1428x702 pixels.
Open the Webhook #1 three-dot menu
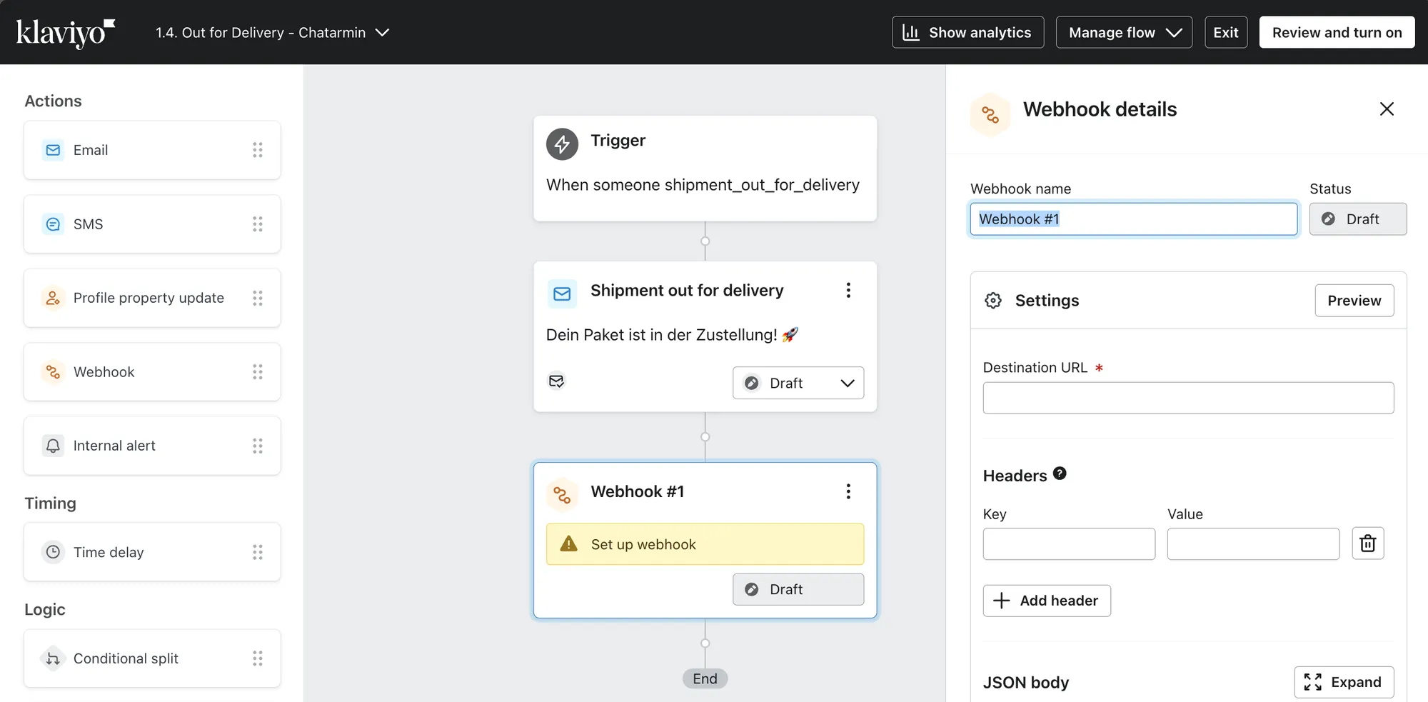848,491
